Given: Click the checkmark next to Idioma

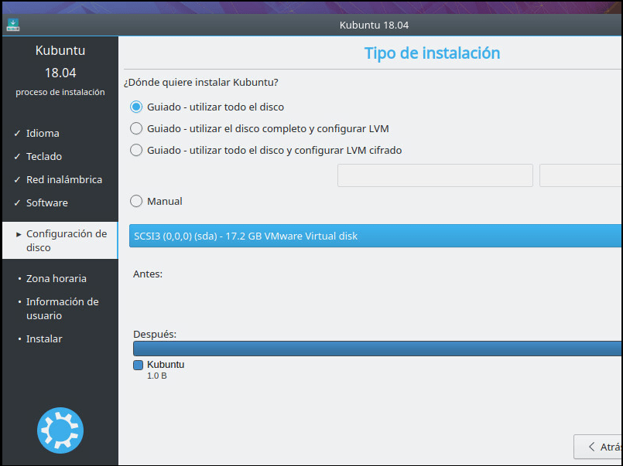Looking at the screenshot, I should pyautogui.click(x=19, y=133).
